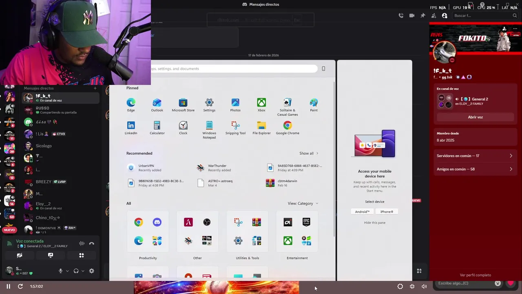The image size is (522, 294).
Task: Open RUSSO direct message
Action: pyautogui.click(x=61, y=110)
